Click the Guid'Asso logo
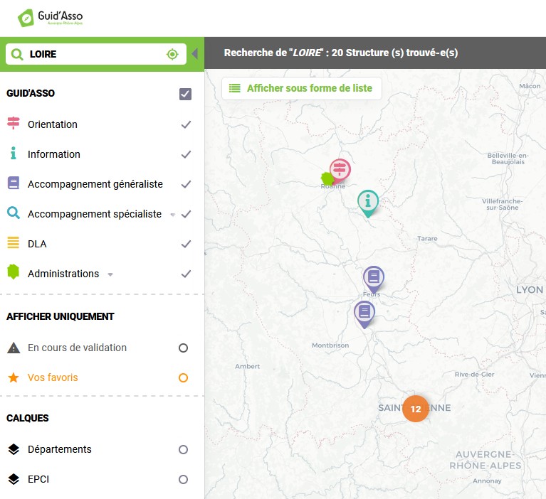 (x=51, y=17)
